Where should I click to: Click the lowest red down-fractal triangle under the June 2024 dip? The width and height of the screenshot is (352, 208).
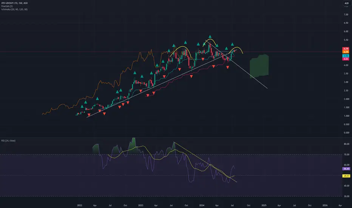click(228, 67)
